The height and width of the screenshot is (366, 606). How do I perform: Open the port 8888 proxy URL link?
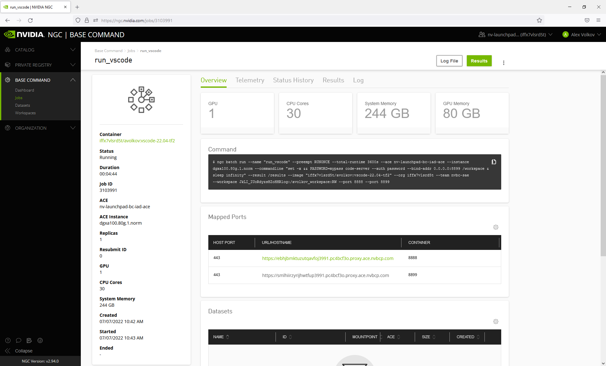coord(328,258)
